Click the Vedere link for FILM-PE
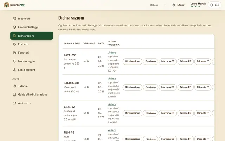The width and height of the screenshot is (225, 141). (x=112, y=130)
